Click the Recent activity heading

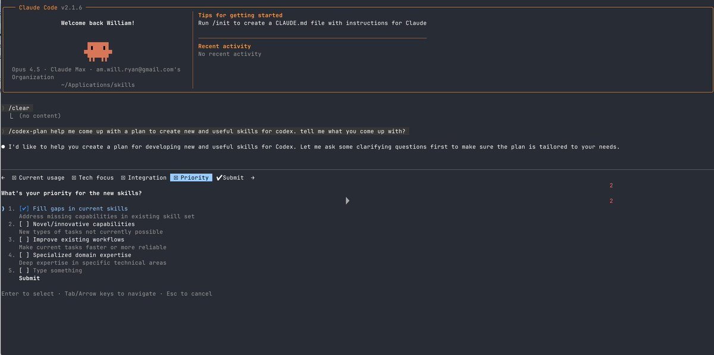point(224,46)
